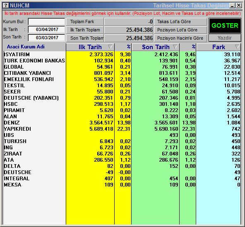The width and height of the screenshot is (245, 227).
Task: Click Ilk Tarih value 5.689.418
Action: pyautogui.click(x=101, y=129)
